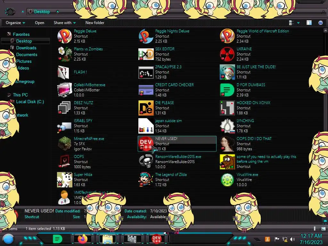328x246 pixels.
Task: Open the Start orb button
Action: click(x=8, y=239)
